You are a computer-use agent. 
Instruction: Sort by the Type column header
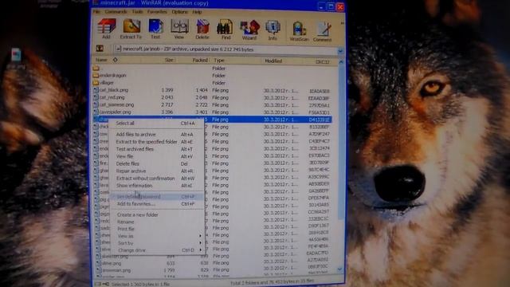[219, 61]
